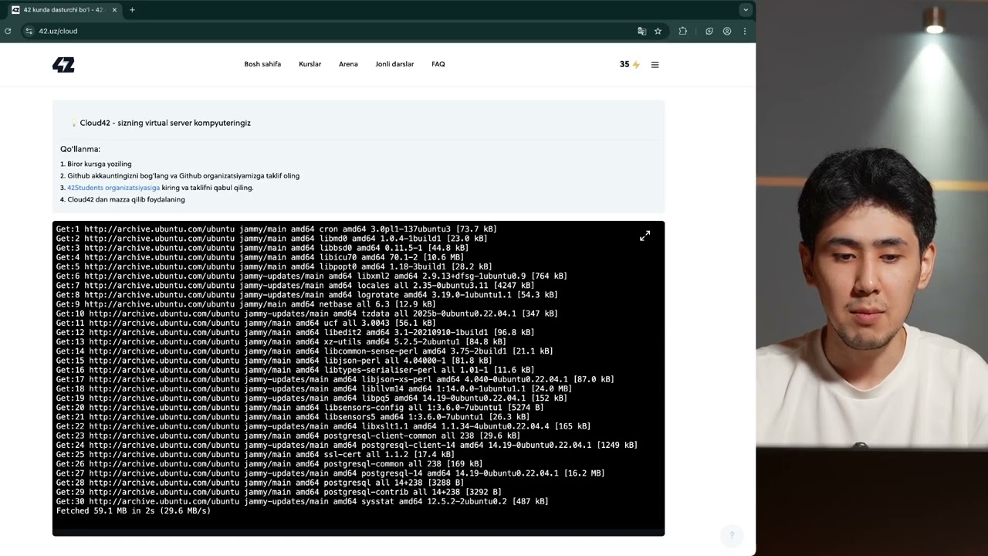The image size is (988, 556).
Task: Click the terminal line 'Get:1' cron package
Action: pyautogui.click(x=276, y=229)
